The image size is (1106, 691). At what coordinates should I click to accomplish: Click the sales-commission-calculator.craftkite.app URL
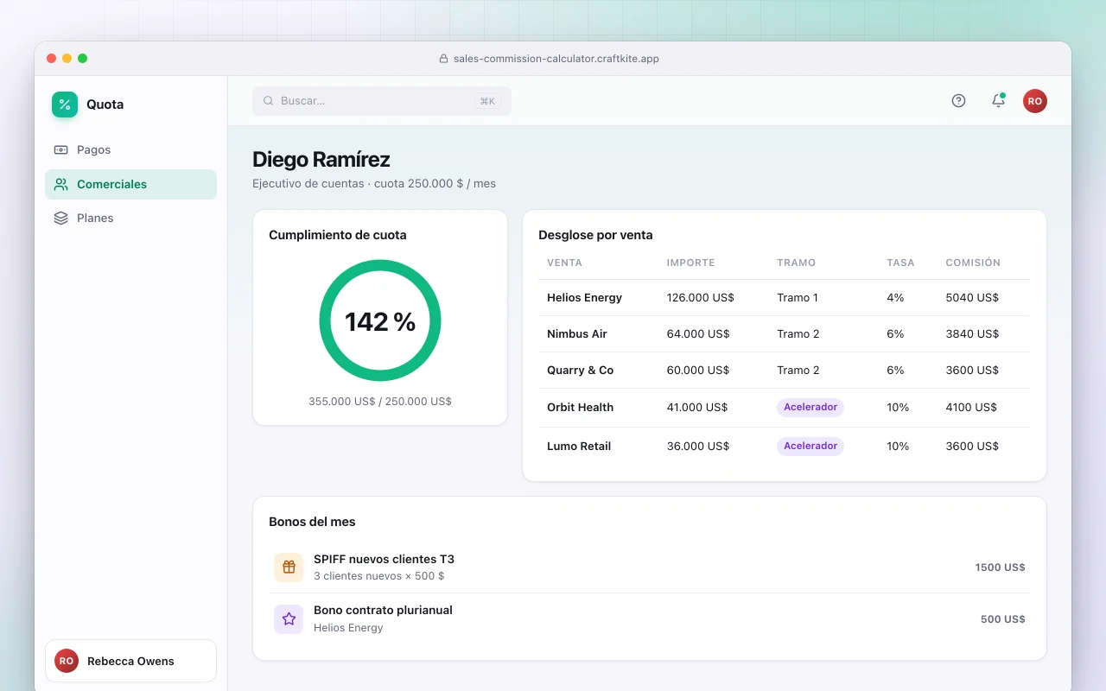click(556, 59)
